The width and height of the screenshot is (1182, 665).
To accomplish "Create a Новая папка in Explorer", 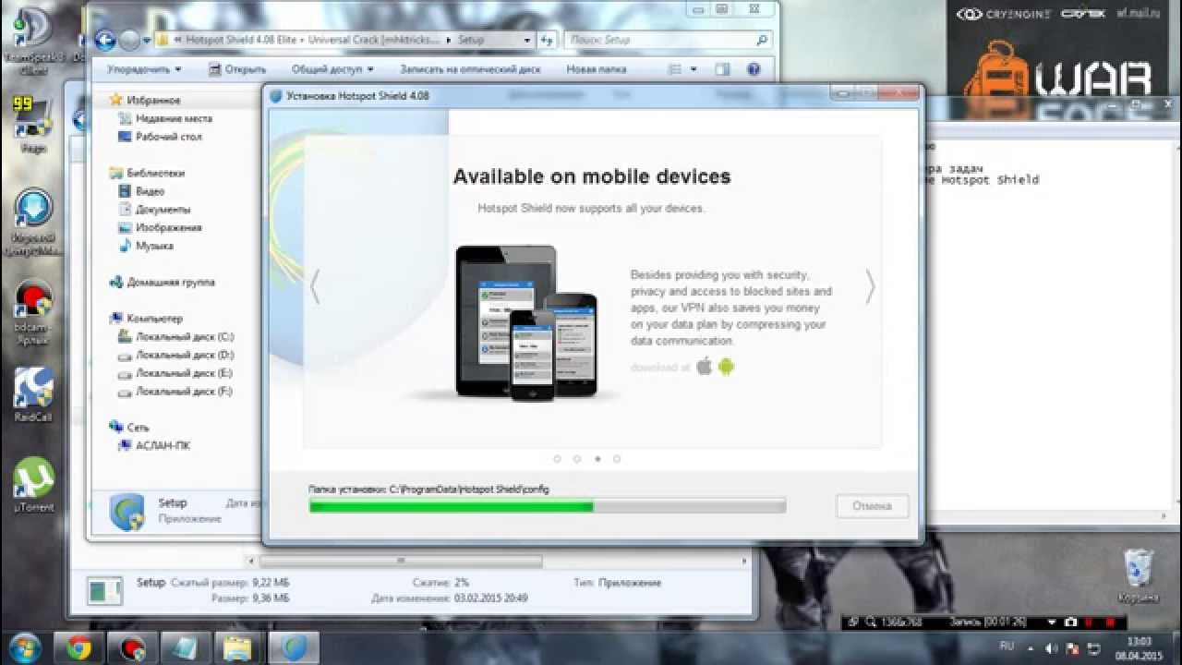I will 596,69.
